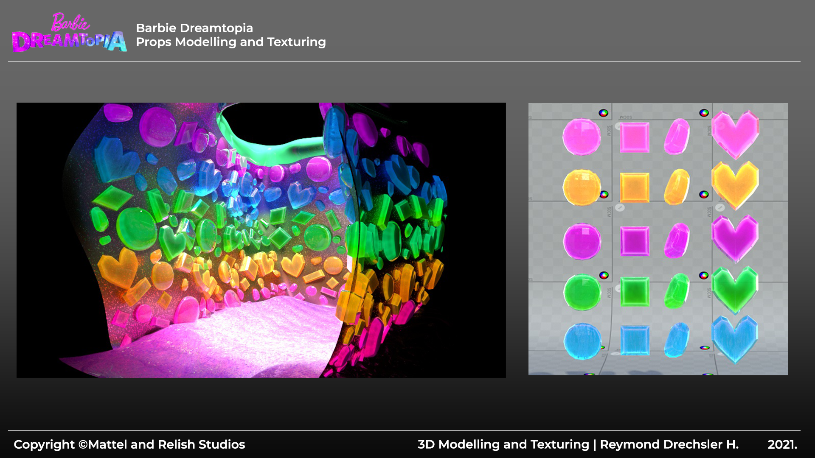The width and height of the screenshot is (815, 458).
Task: Click the green square gem
Action: click(x=635, y=291)
